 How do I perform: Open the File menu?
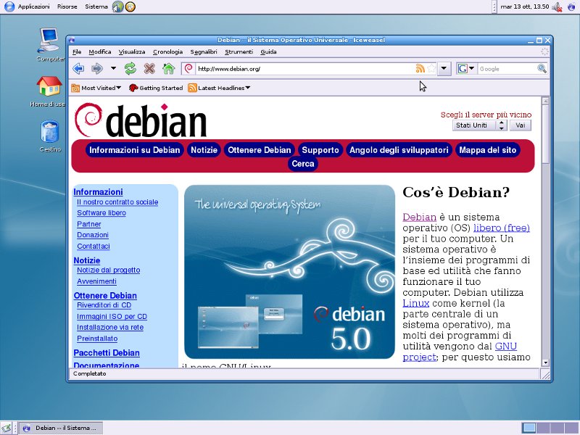77,51
